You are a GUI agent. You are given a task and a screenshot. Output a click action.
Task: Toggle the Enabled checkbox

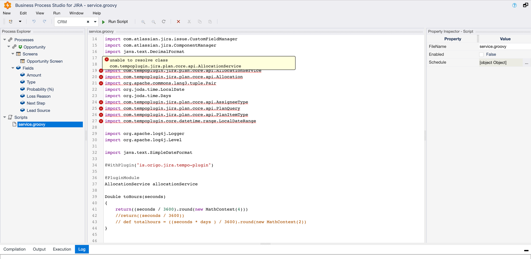coord(481,54)
